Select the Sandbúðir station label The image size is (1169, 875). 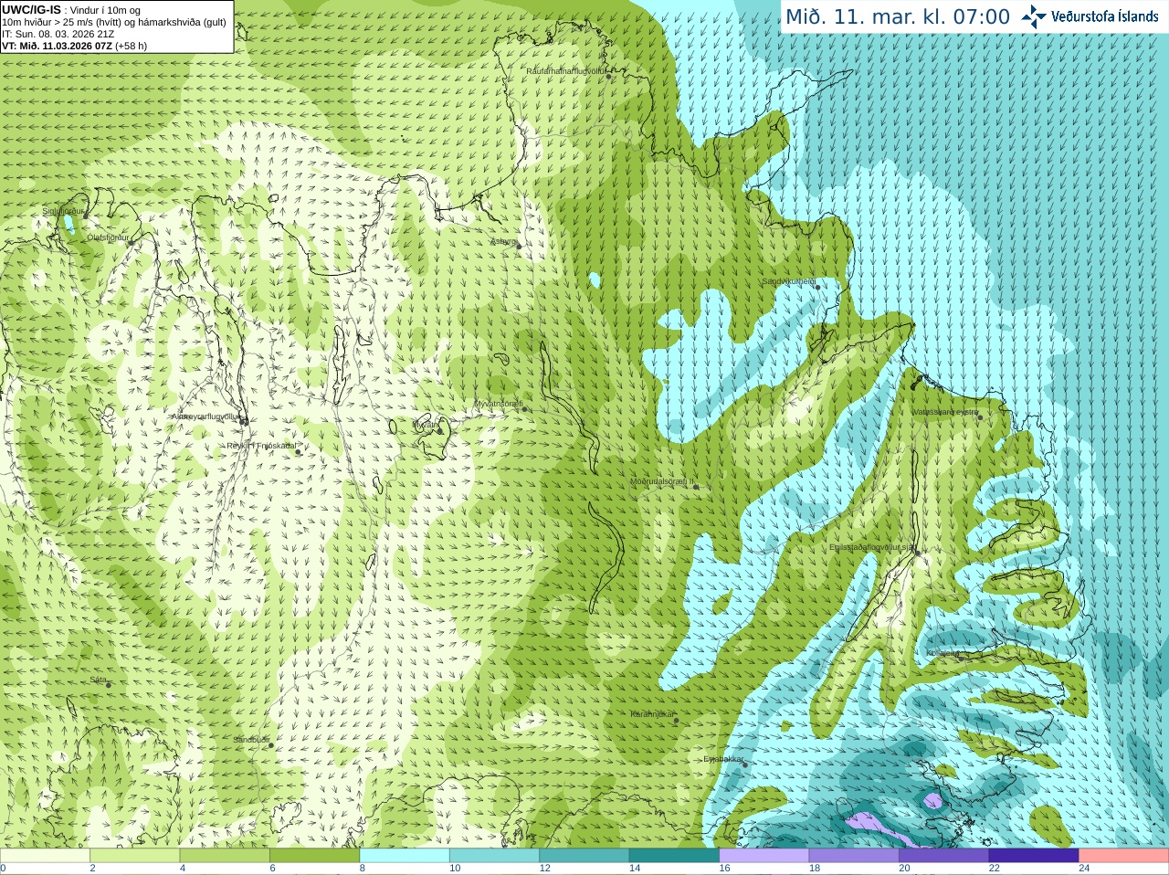[x=250, y=740]
